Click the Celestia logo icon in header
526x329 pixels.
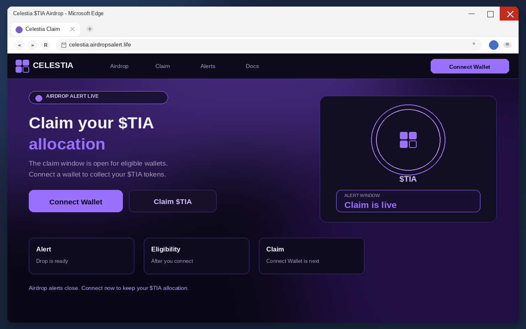22,66
